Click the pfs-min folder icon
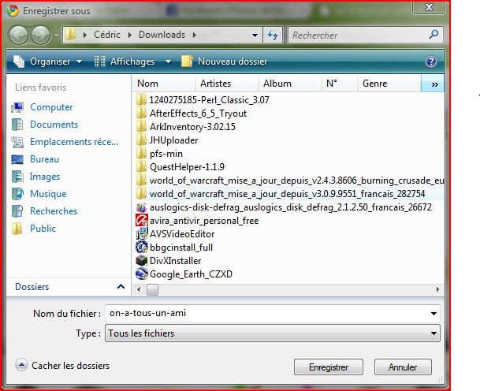Screen dimensions: 480x391 coord(141,154)
